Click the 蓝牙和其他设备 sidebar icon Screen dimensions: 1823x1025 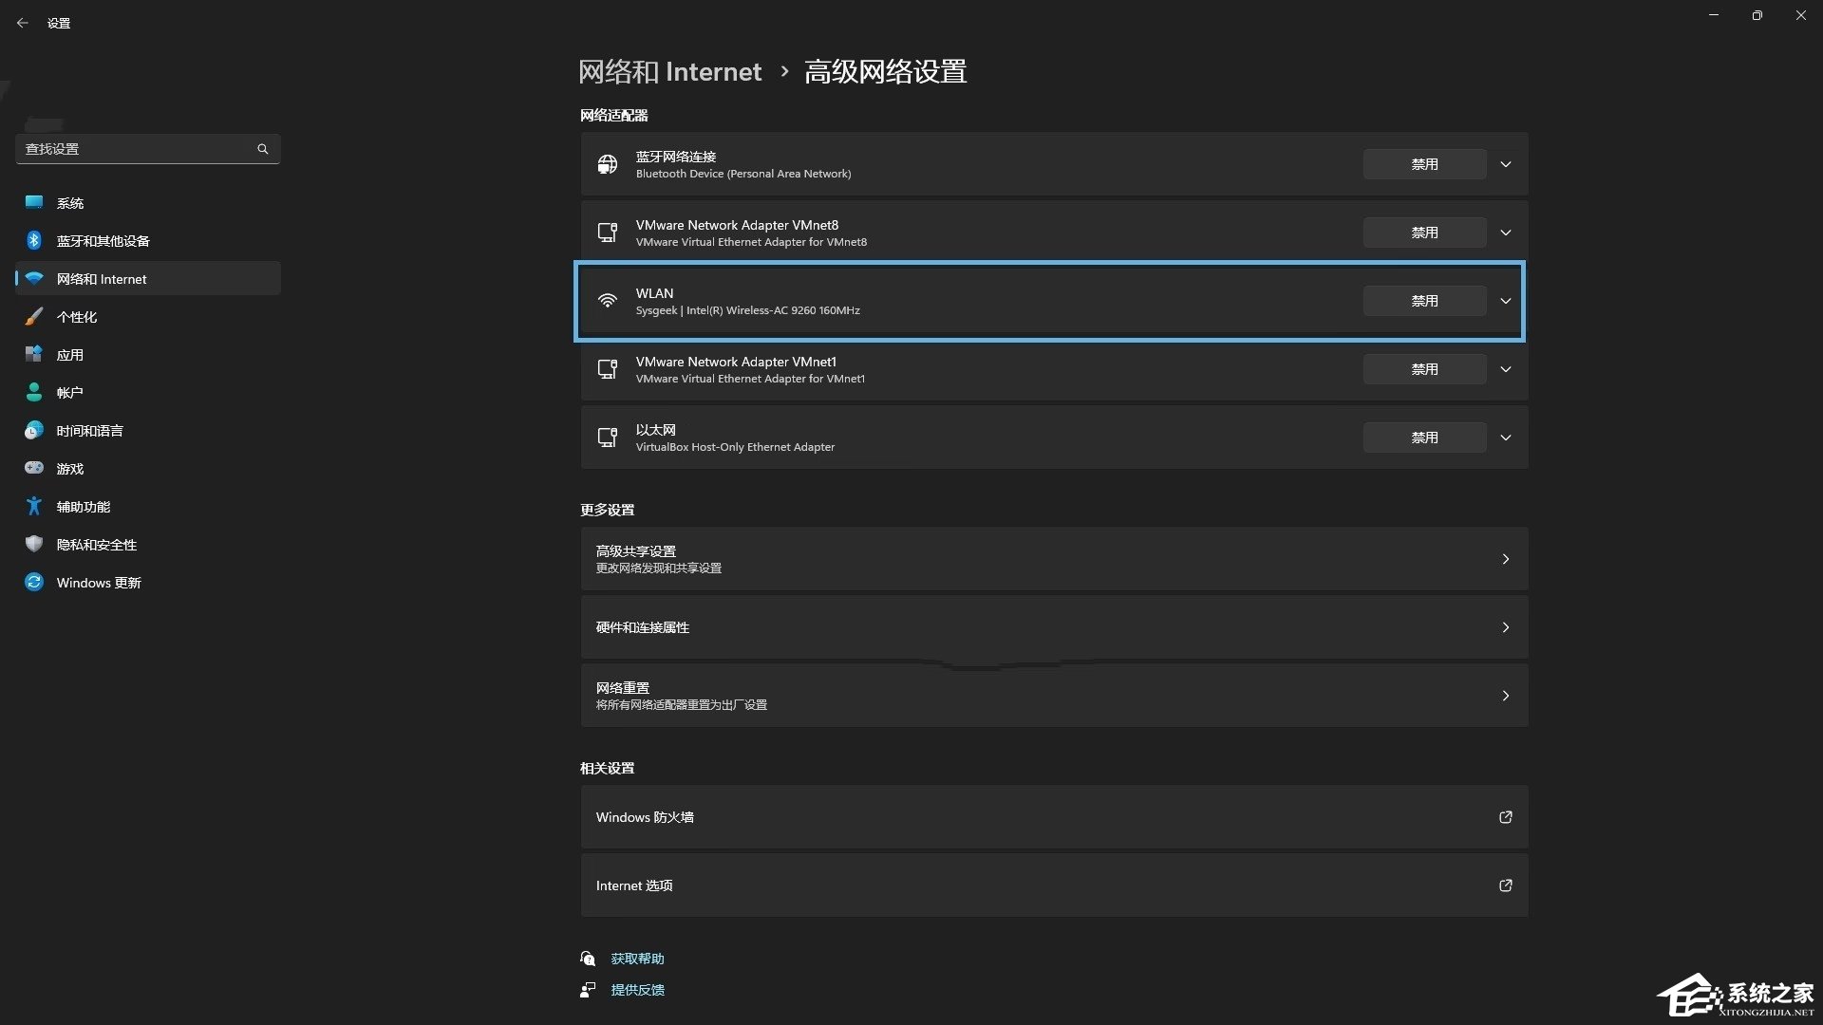click(x=35, y=240)
